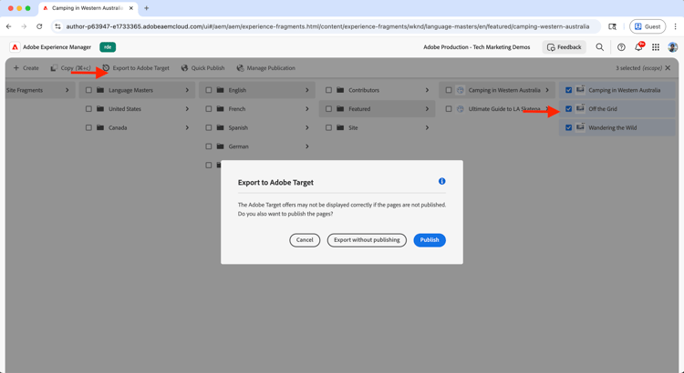
Task: Click the address bar URL
Action: (327, 26)
